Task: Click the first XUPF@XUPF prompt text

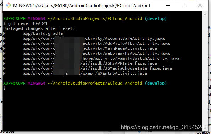Action: tap(14, 18)
